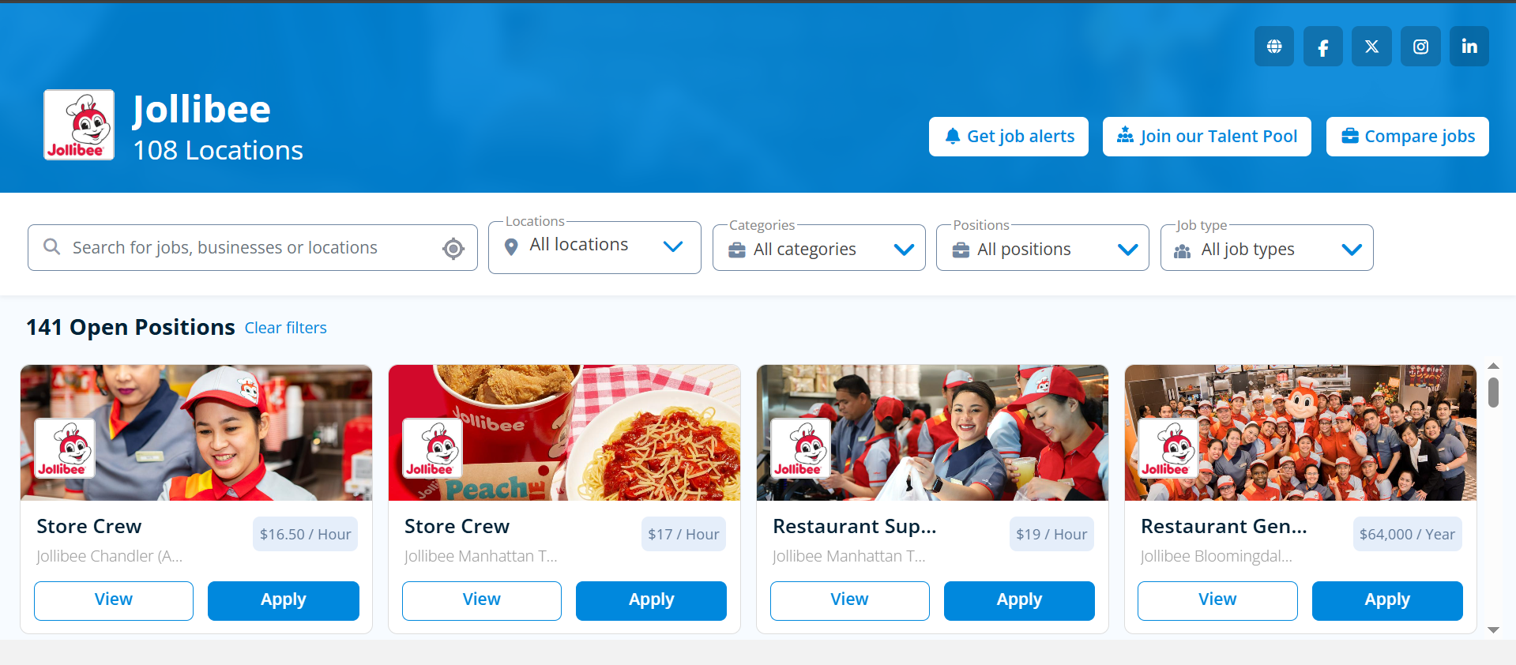
Task: Apply to the $16.50 Store Crew job
Action: 284,601
